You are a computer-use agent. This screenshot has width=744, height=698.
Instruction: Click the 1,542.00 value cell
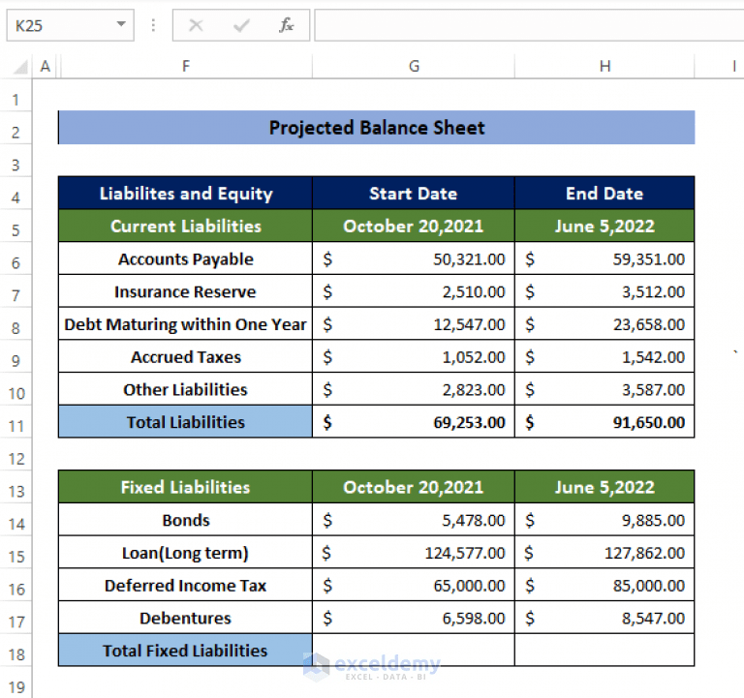pyautogui.click(x=604, y=356)
